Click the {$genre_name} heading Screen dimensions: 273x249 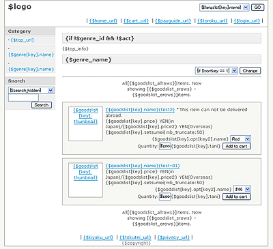tap(88, 60)
